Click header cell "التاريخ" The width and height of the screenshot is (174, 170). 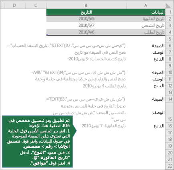click(x=86, y=12)
